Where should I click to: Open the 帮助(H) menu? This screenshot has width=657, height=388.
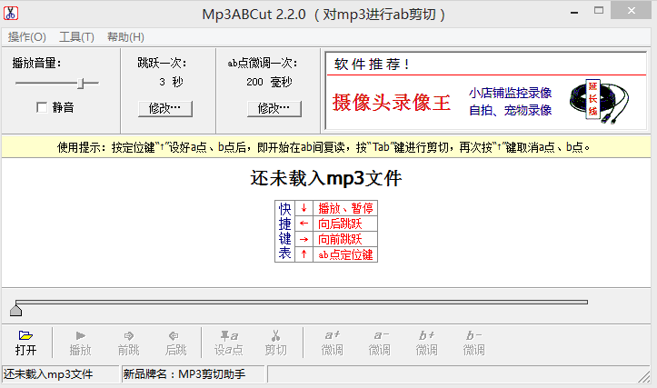coord(125,37)
